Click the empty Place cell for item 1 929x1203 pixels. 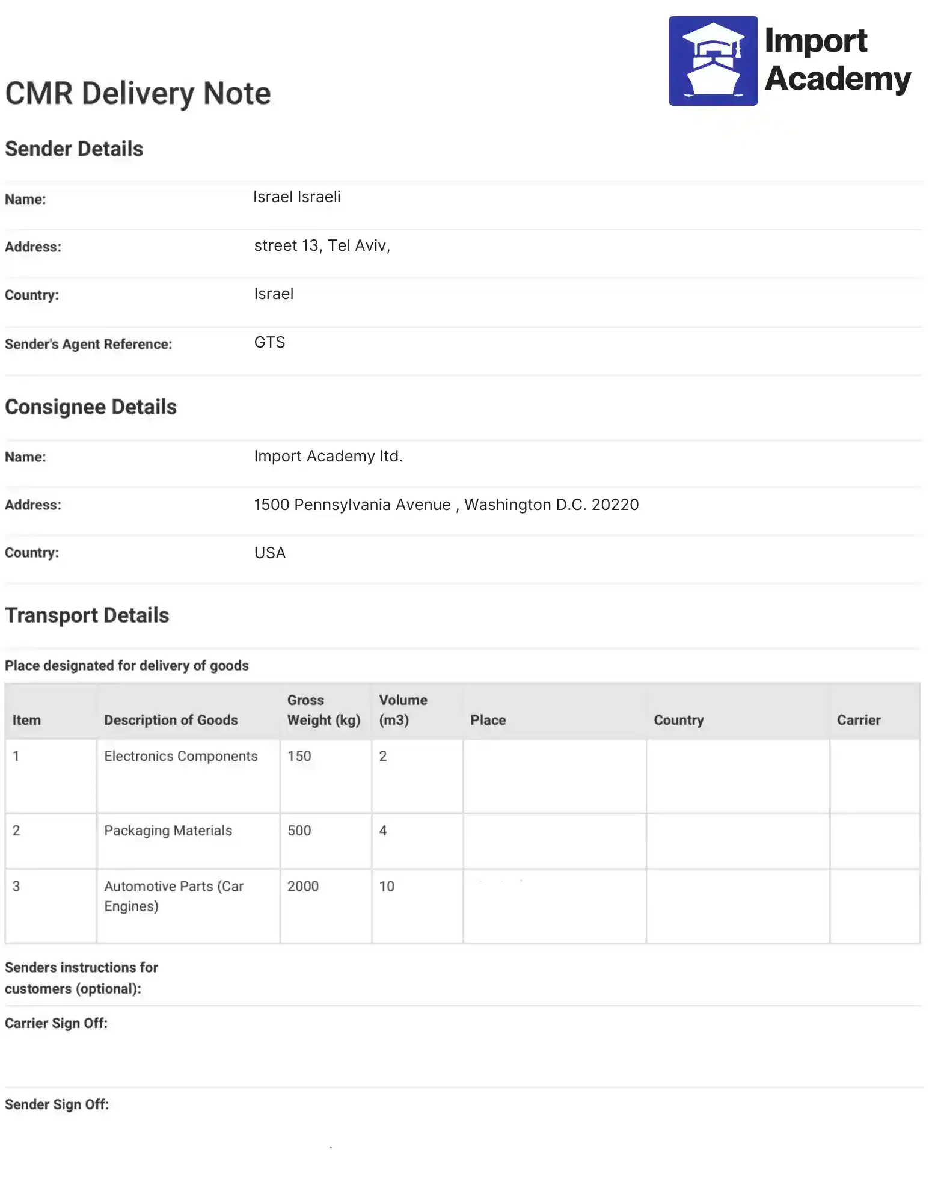tap(554, 776)
